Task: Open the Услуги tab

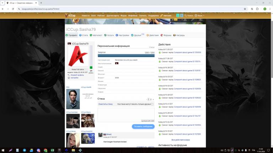Action: point(109,35)
